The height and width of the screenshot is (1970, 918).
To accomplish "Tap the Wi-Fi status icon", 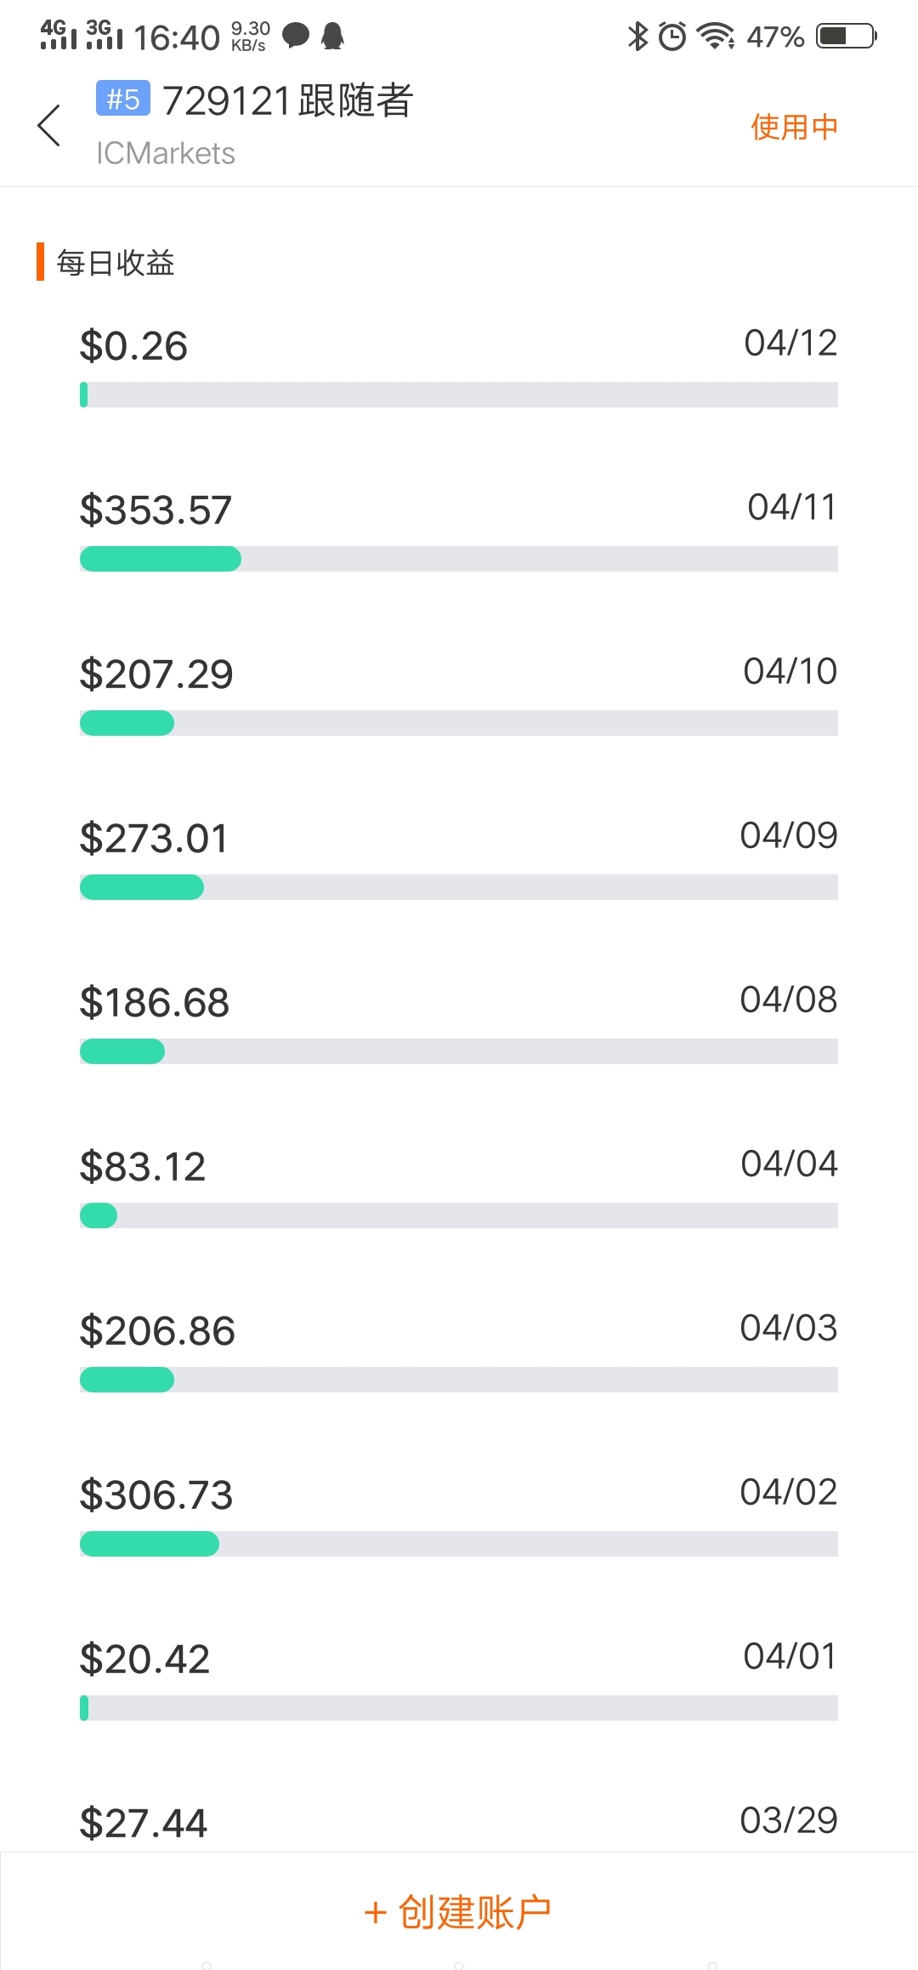I will (x=716, y=36).
